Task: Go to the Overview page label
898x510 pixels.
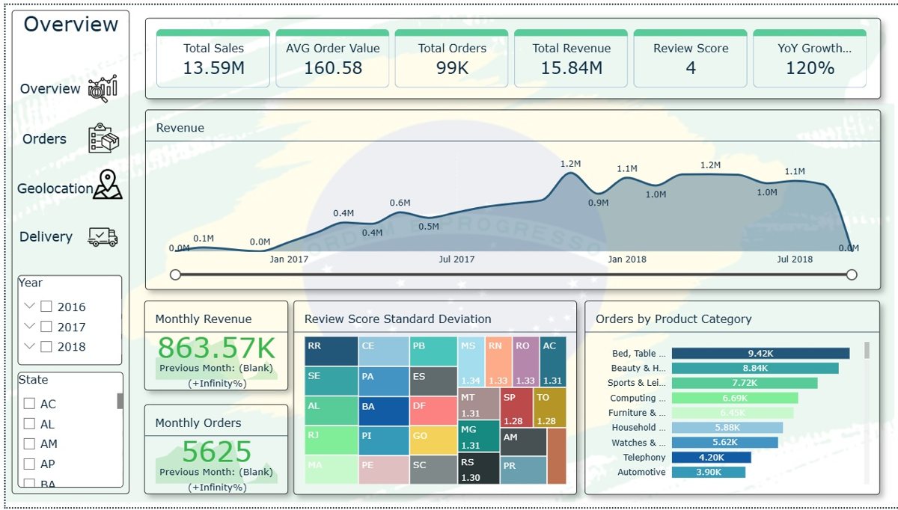Action: 50,89
